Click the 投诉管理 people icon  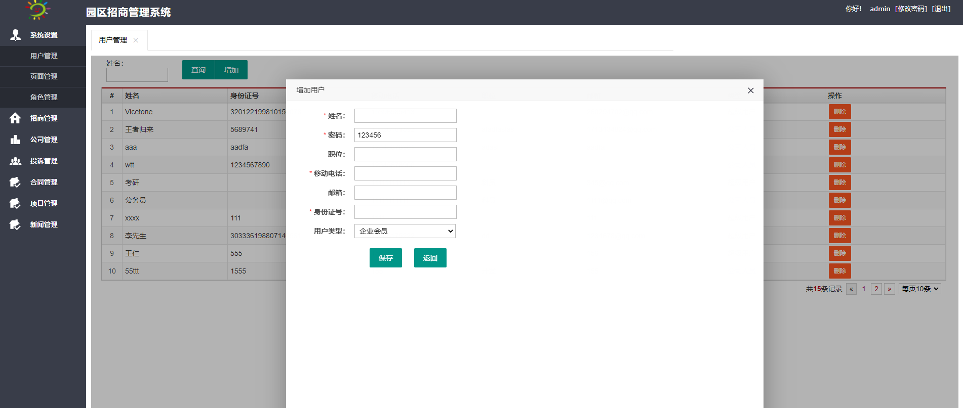pyautogui.click(x=15, y=161)
